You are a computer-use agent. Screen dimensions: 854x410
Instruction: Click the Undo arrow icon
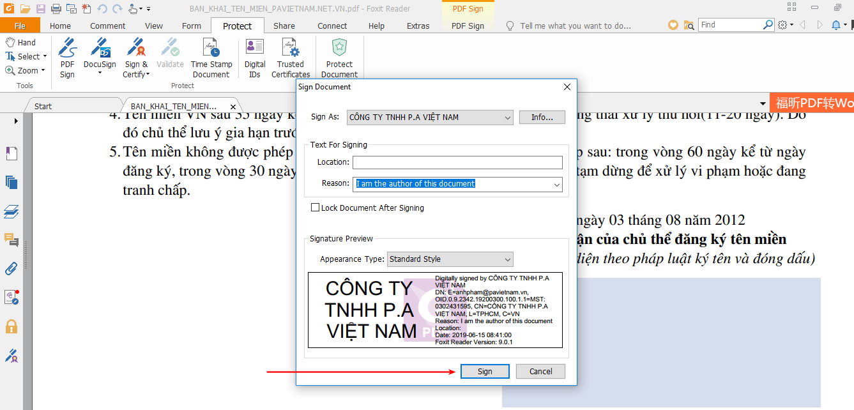(102, 9)
